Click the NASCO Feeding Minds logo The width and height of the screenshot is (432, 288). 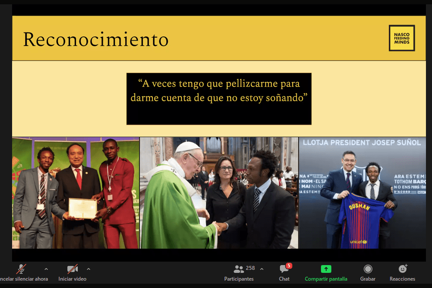click(402, 38)
